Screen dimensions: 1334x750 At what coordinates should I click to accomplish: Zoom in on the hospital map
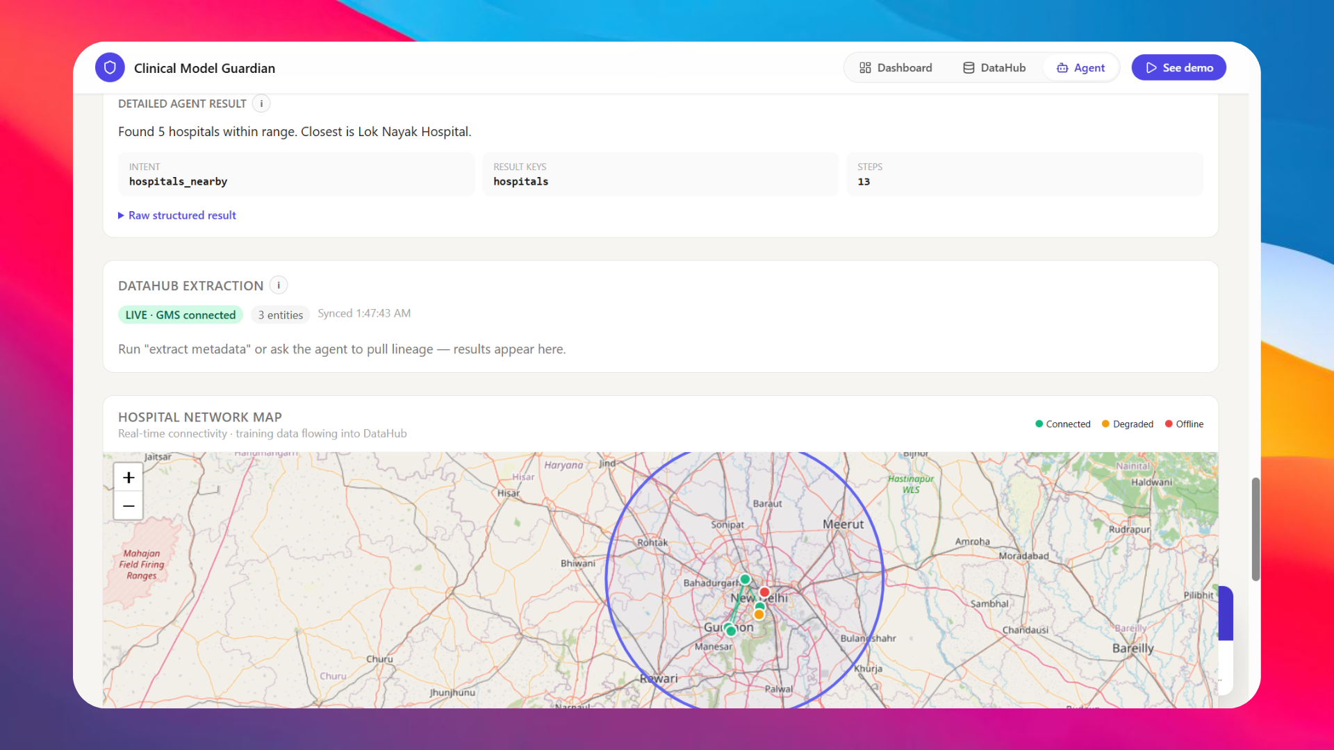tap(129, 478)
